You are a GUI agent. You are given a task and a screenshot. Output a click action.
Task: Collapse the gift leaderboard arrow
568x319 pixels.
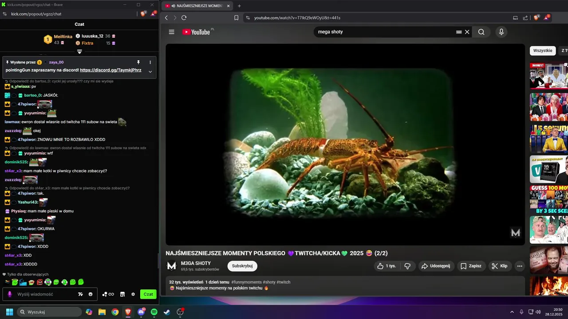[79, 51]
